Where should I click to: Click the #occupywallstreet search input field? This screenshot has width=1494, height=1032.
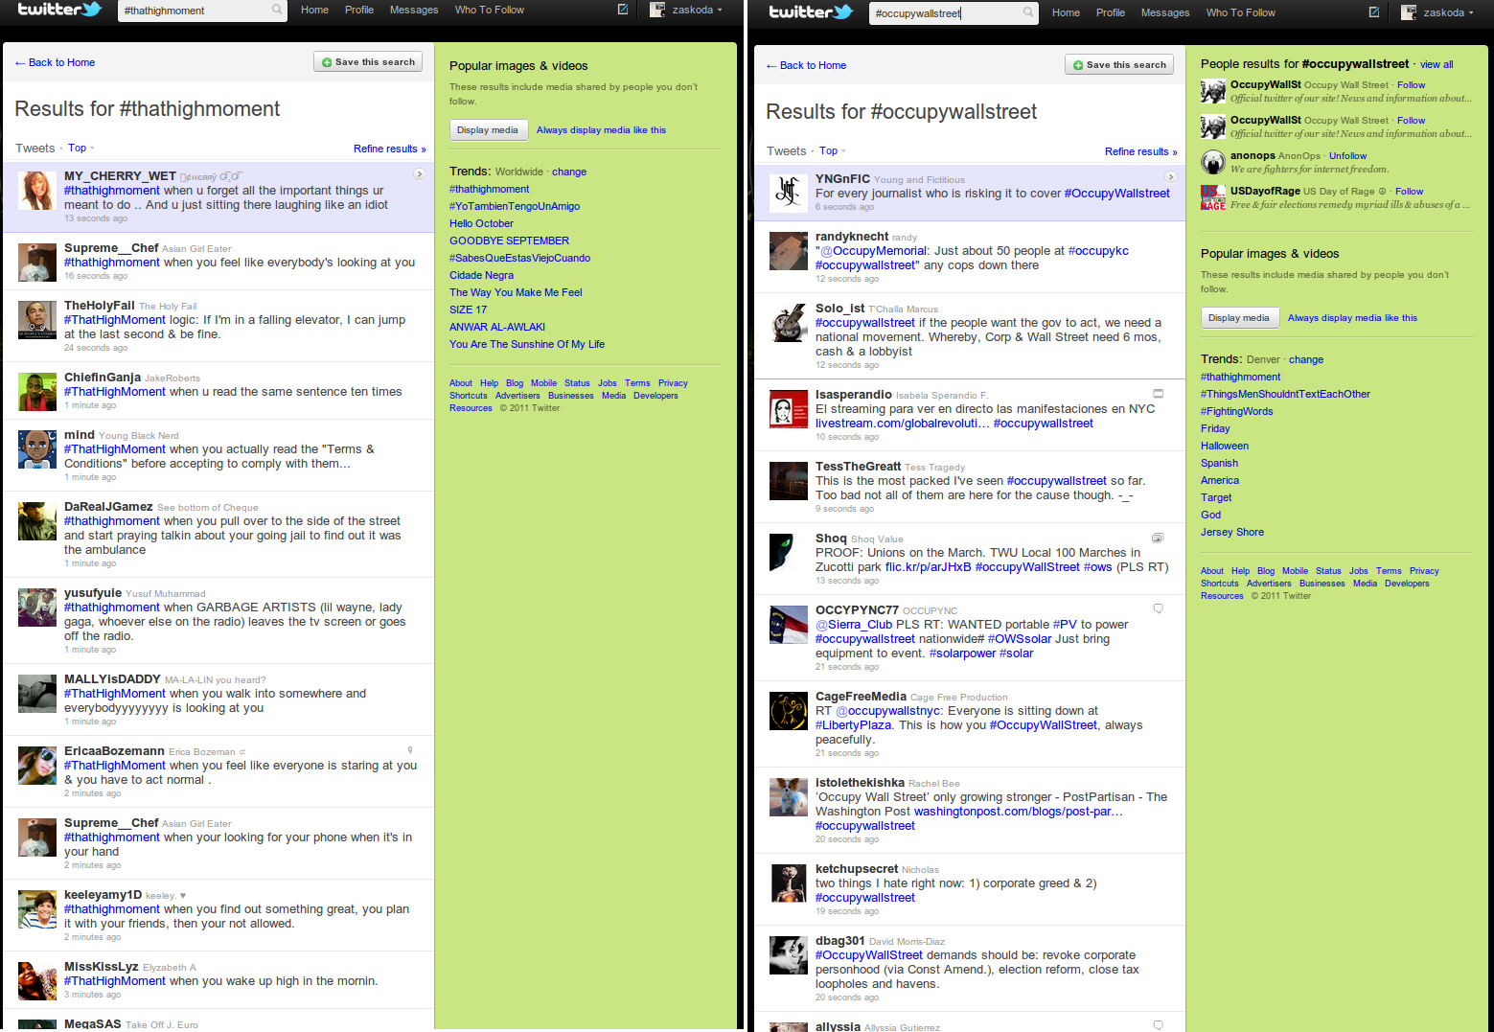(954, 13)
